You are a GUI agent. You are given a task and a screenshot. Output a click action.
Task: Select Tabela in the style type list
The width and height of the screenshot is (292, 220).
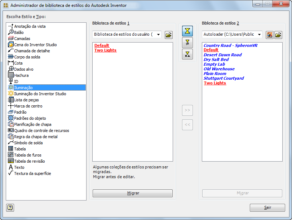[20, 149]
